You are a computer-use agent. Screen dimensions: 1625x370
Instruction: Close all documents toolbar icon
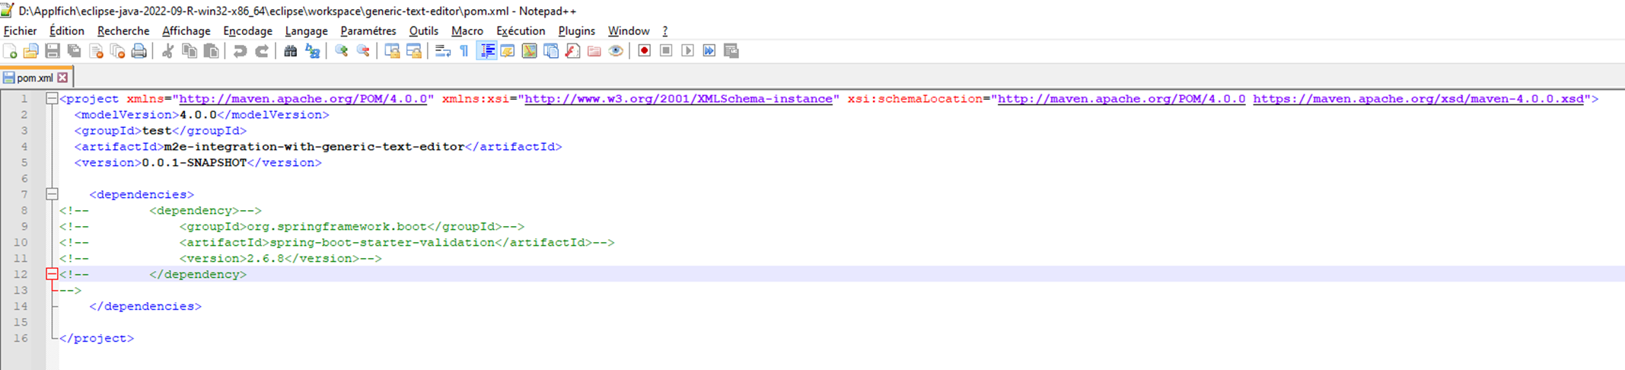pos(117,51)
